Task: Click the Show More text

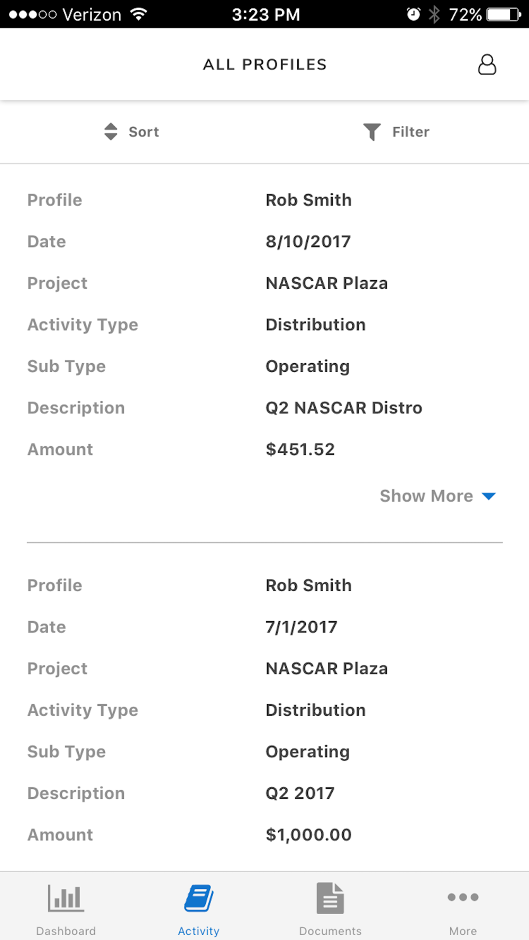Action: tap(426, 496)
